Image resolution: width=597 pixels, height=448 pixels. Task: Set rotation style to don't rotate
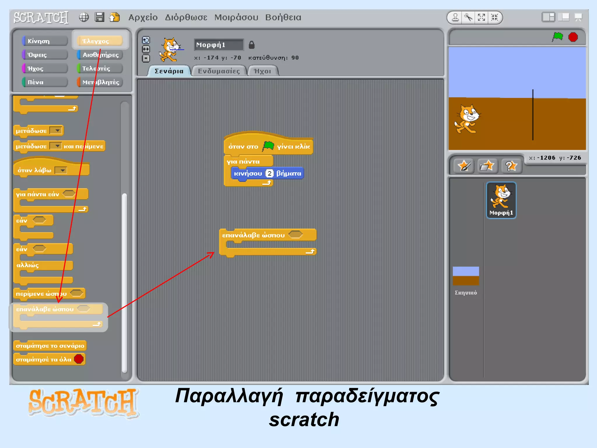coord(146,59)
